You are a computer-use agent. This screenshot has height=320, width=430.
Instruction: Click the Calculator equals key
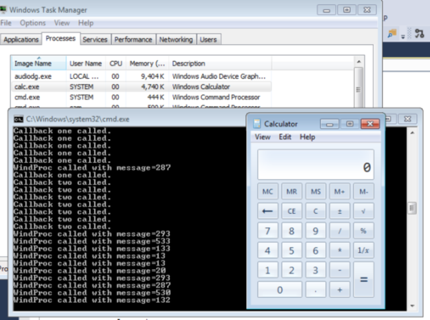point(364,279)
